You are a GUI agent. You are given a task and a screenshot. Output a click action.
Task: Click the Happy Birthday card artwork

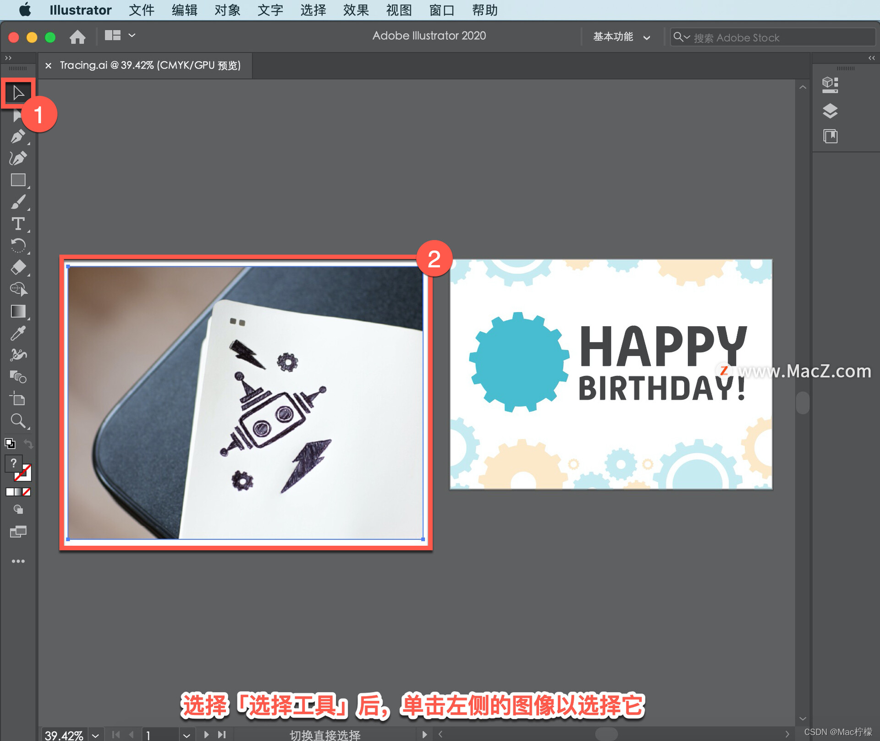(x=610, y=374)
